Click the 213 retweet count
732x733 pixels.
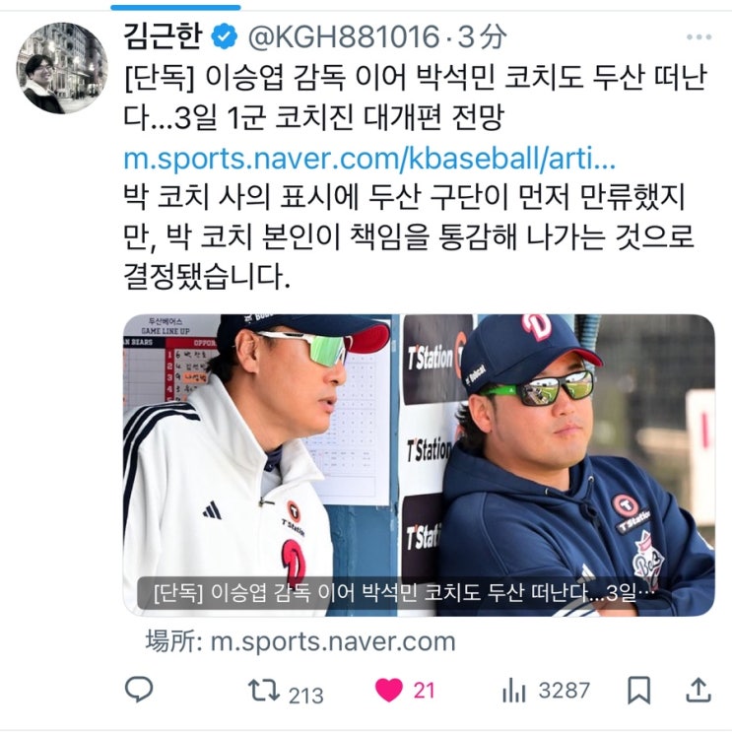305,696
